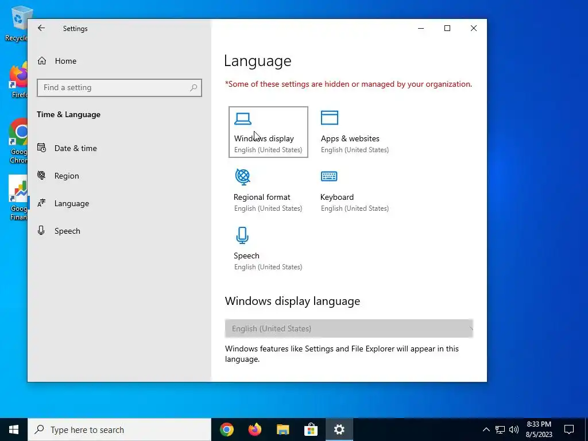This screenshot has height=441, width=588.
Task: Go to Date & time settings
Action: pos(75,148)
